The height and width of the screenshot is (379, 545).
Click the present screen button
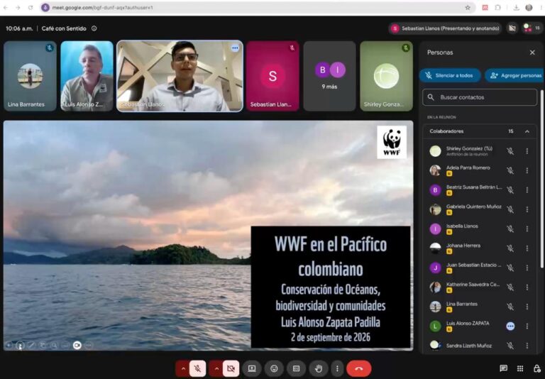click(x=252, y=368)
